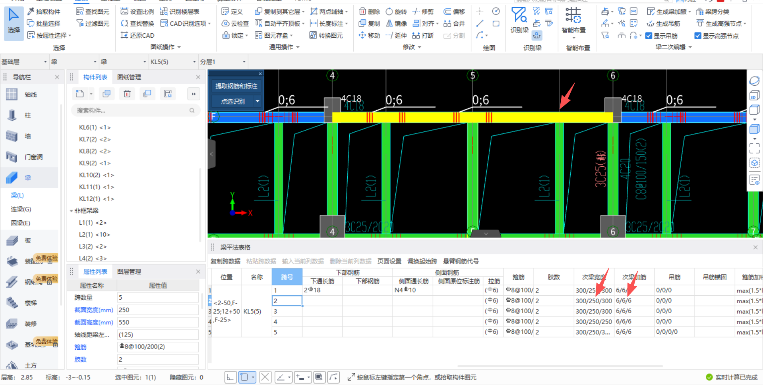Switch to 属性列表 tab
The height and width of the screenshot is (385, 763).
95,271
